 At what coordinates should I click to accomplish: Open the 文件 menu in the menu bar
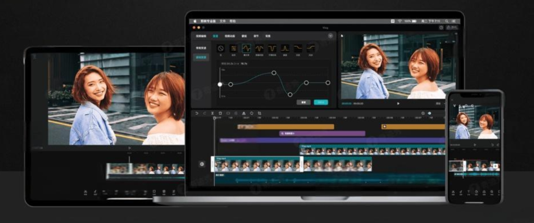222,21
